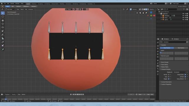This screenshot has width=189, height=106.
Task: Toggle the Axes display checkbox
Action: 169,77
